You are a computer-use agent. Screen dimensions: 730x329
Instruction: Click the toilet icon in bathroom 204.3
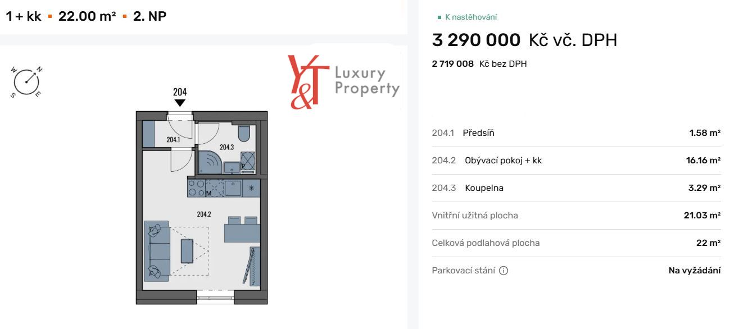pyautogui.click(x=244, y=133)
